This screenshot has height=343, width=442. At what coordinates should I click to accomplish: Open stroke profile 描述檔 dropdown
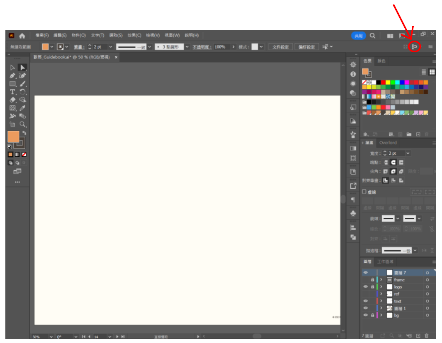tap(415, 250)
